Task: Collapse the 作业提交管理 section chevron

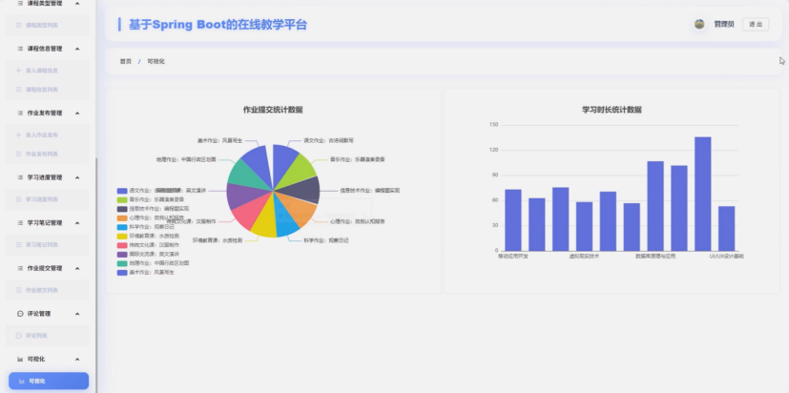Action: pyautogui.click(x=77, y=268)
